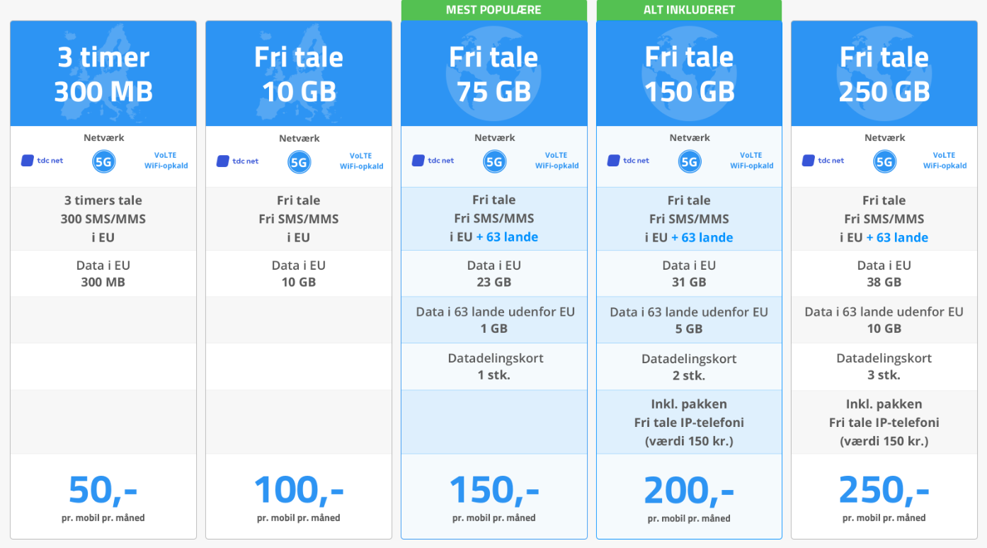Screen dimensions: 987x548
Task: Click VoLTE WiFi-opkald in the 75 GB plan
Action: click(557, 161)
